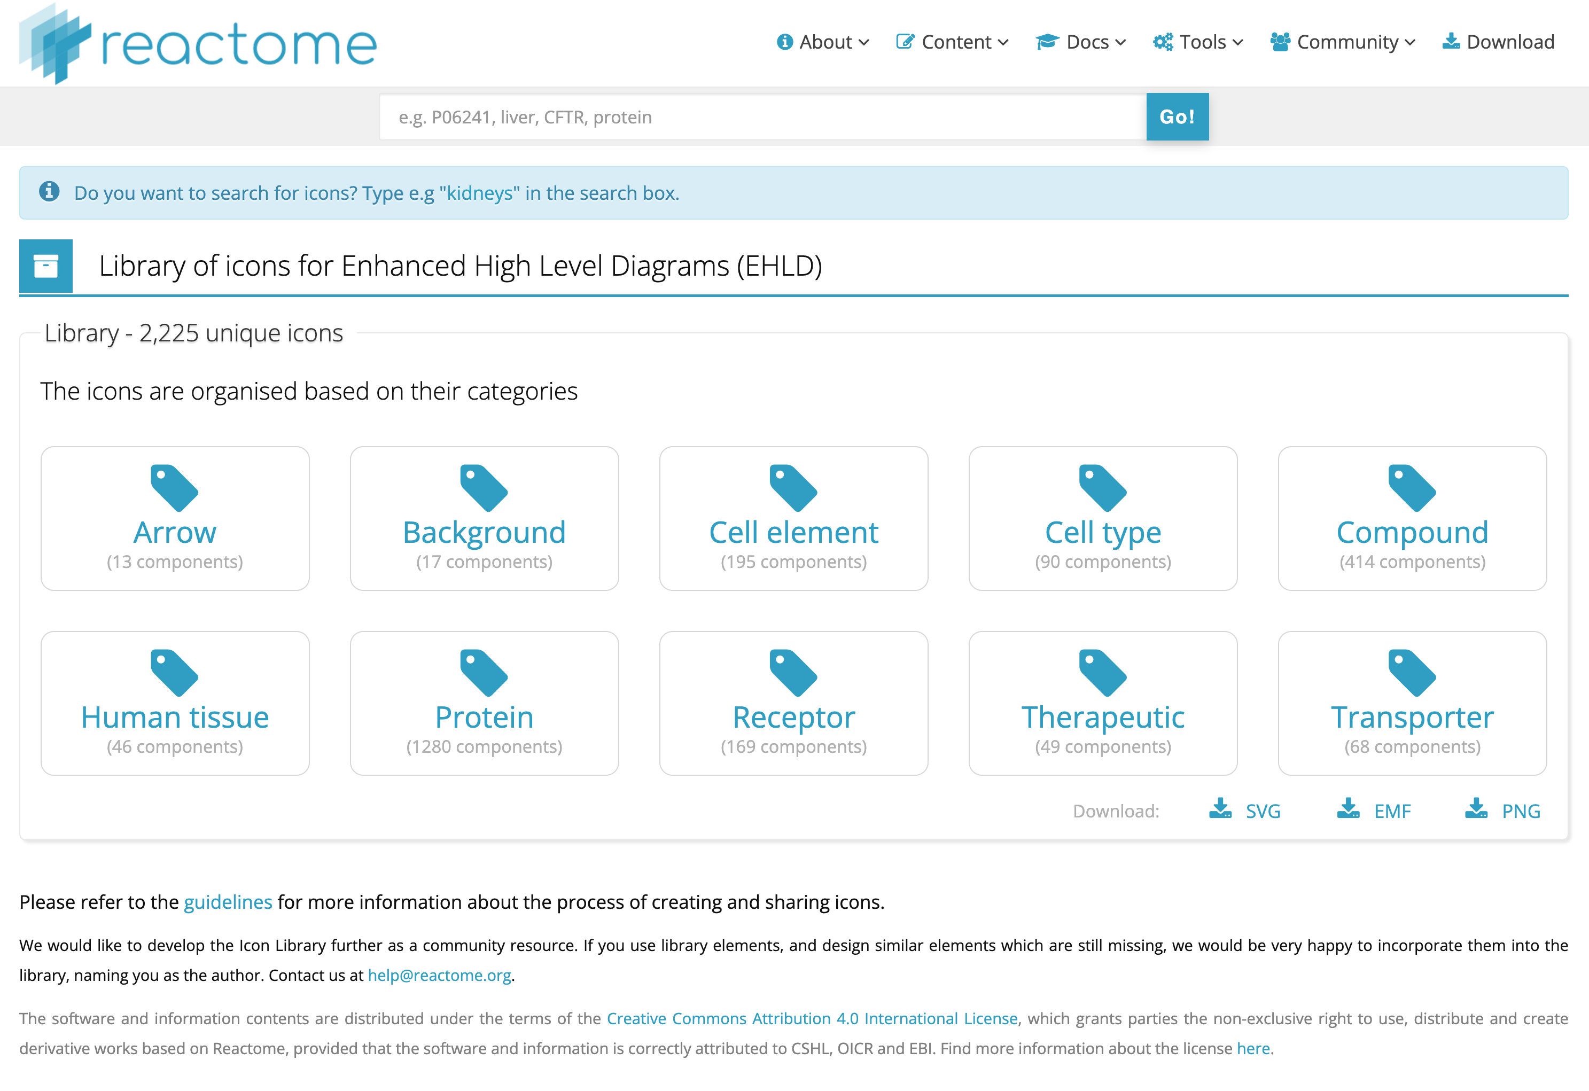Open the guidelines link
This screenshot has height=1091, width=1589.
[228, 902]
